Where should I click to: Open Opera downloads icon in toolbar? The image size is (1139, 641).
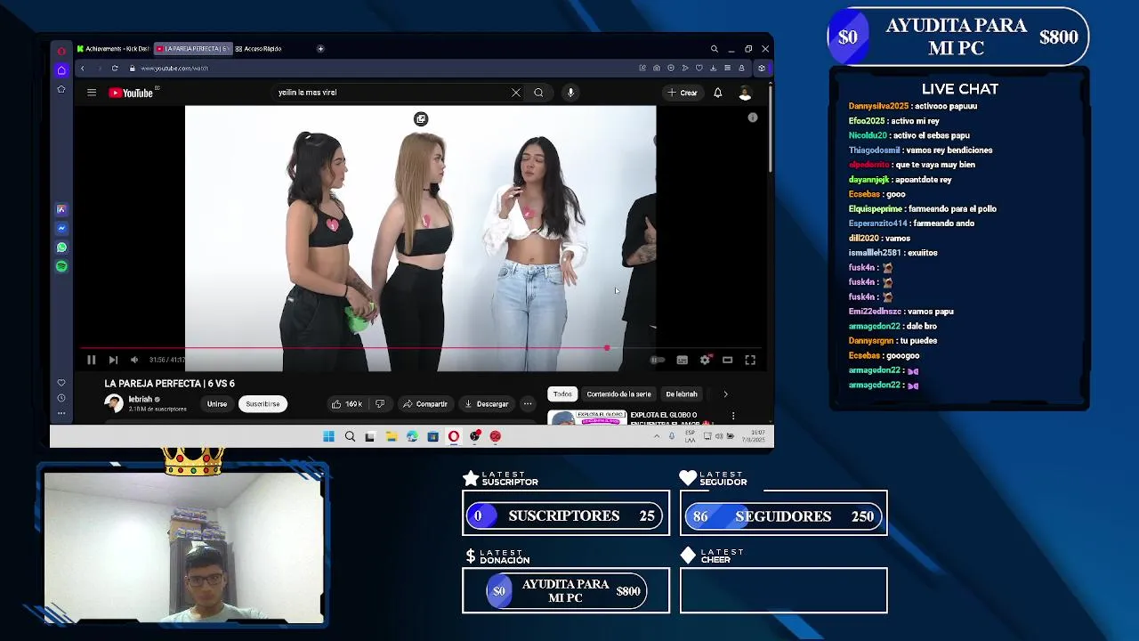click(x=713, y=69)
